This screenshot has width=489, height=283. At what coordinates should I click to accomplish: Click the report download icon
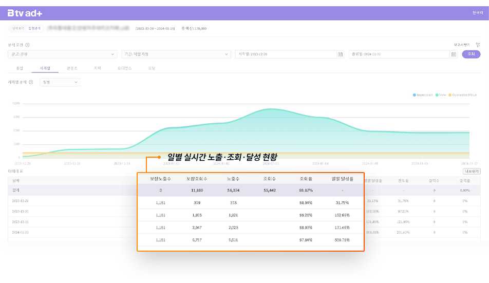click(x=478, y=45)
